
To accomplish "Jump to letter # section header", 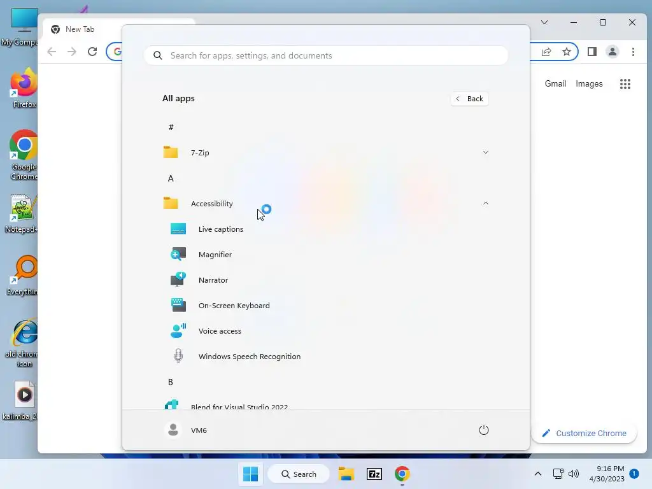I will (171, 127).
